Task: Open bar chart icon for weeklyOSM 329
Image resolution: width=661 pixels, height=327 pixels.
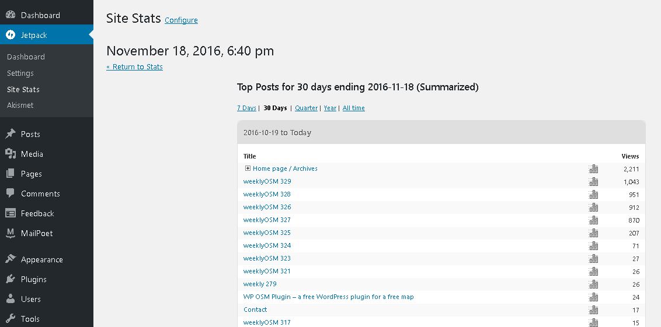Action: [x=593, y=182]
